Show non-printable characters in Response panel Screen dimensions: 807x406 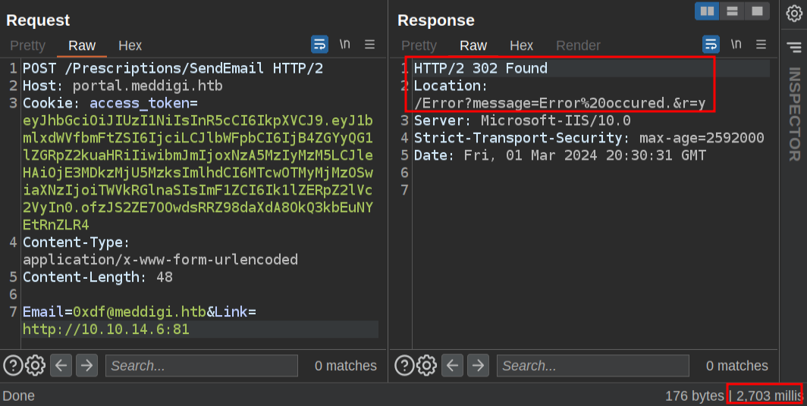click(x=736, y=45)
